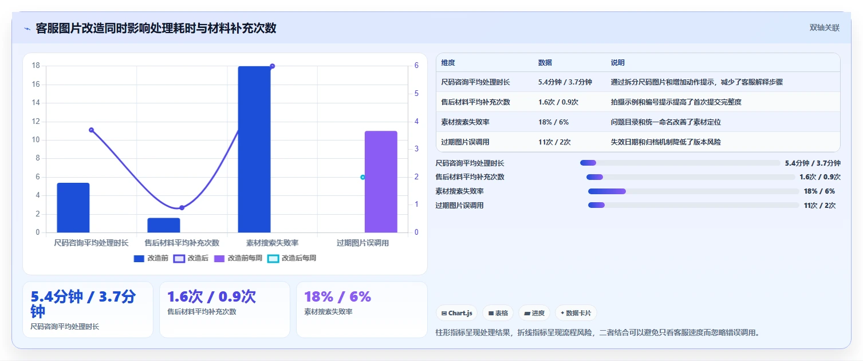Click the x-axis label 过期图片误调用
The image size is (863, 361).
[363, 243]
